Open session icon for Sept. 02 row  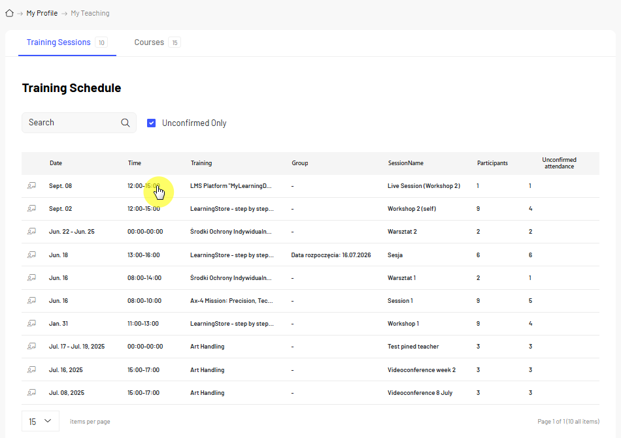click(x=31, y=209)
